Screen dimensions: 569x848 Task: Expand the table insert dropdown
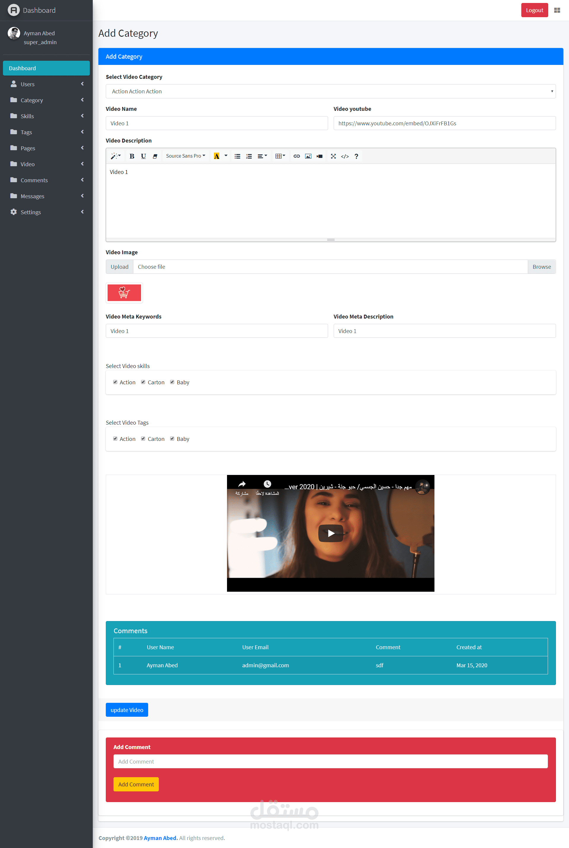coord(280,156)
